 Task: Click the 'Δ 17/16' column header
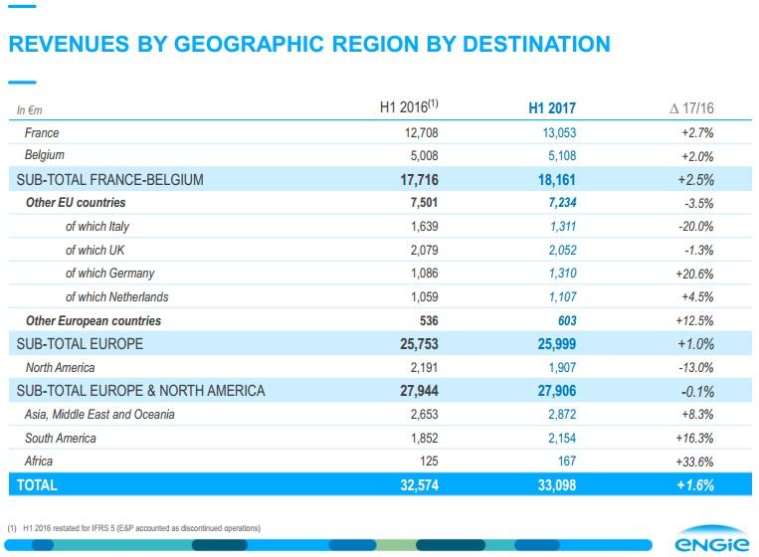click(691, 107)
